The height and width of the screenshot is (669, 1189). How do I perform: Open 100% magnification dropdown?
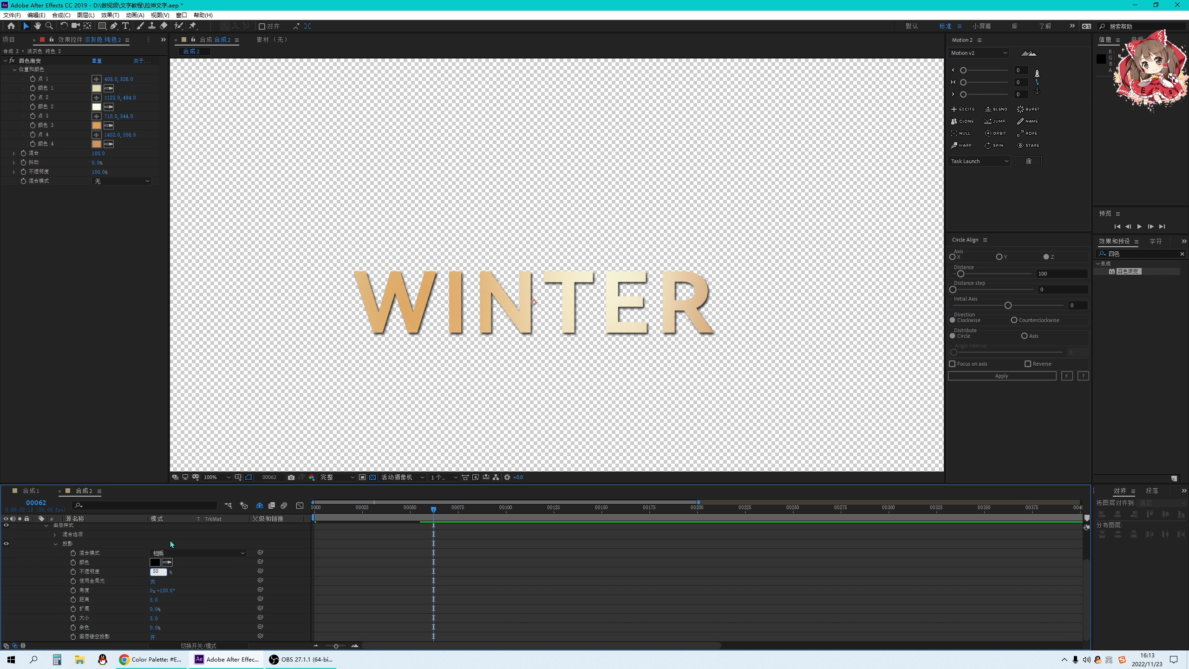point(217,477)
